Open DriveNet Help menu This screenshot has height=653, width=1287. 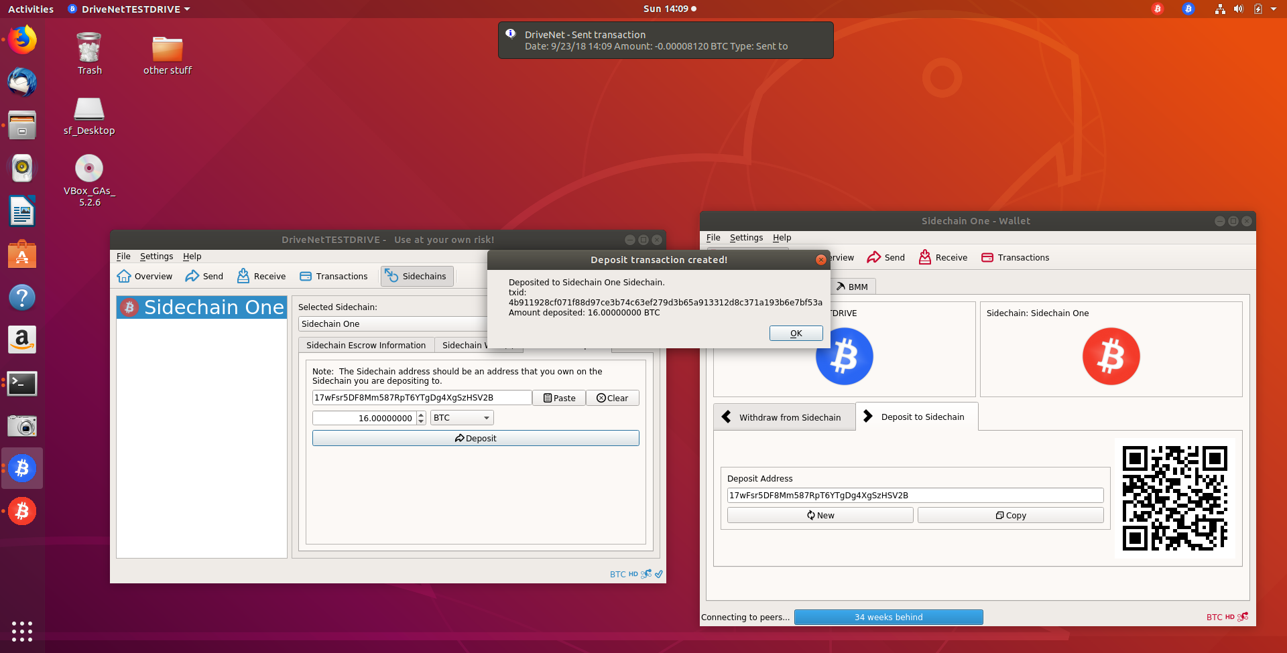point(192,256)
